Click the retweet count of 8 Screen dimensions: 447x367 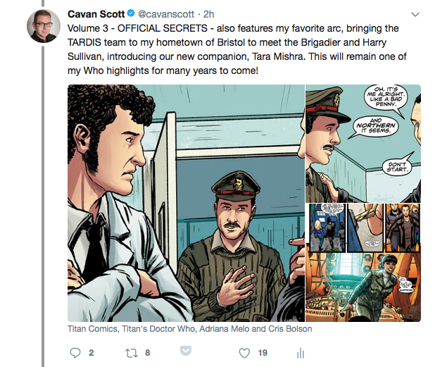pyautogui.click(x=147, y=352)
